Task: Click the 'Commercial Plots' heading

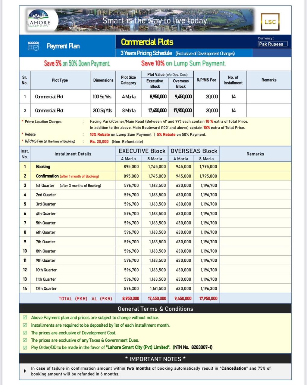Action: point(147,42)
